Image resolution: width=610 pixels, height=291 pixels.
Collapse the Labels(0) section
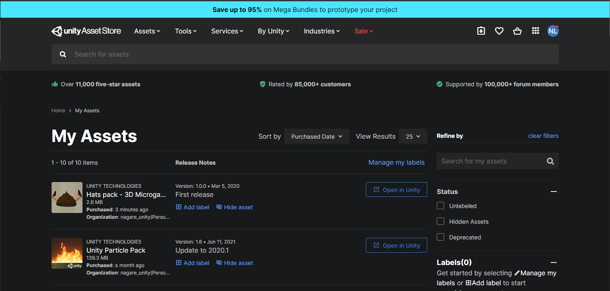pyautogui.click(x=554, y=263)
